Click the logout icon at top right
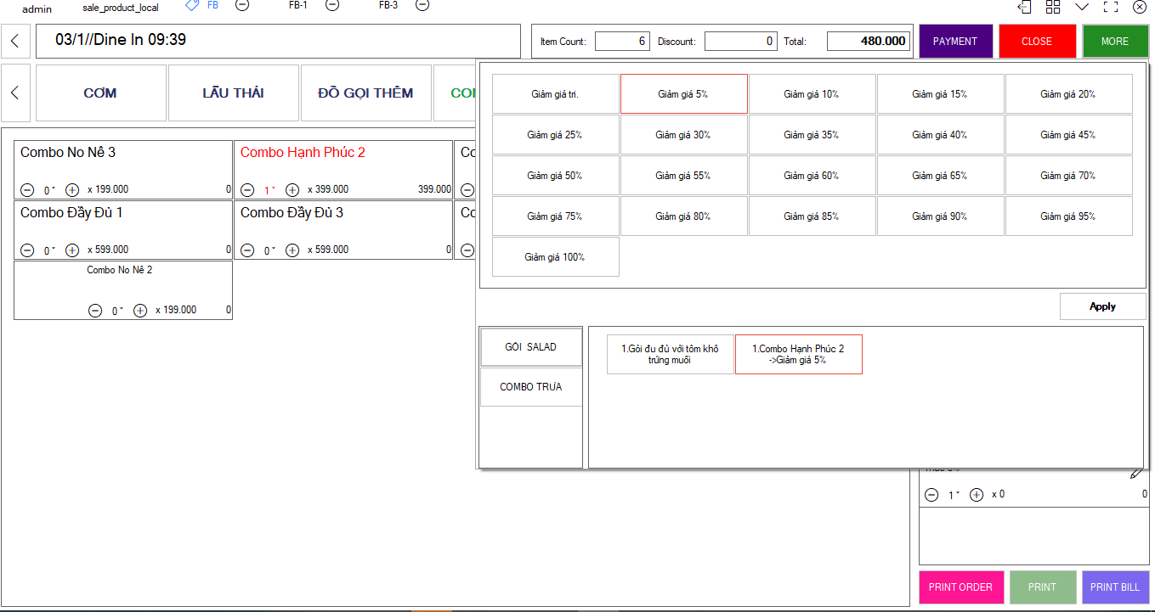Image resolution: width=1155 pixels, height=612 pixels. [1025, 7]
